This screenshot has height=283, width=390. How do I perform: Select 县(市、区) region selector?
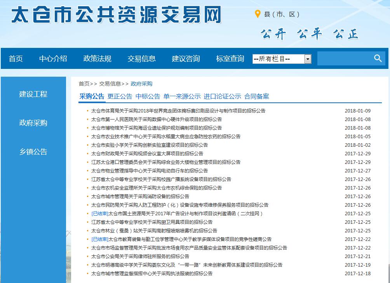(x=282, y=14)
